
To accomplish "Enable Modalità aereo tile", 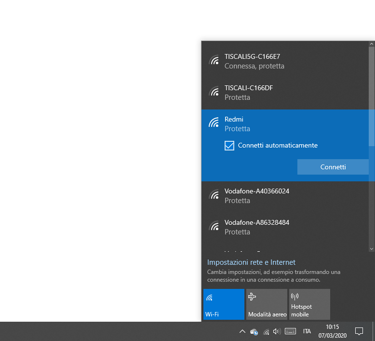I will click(267, 304).
